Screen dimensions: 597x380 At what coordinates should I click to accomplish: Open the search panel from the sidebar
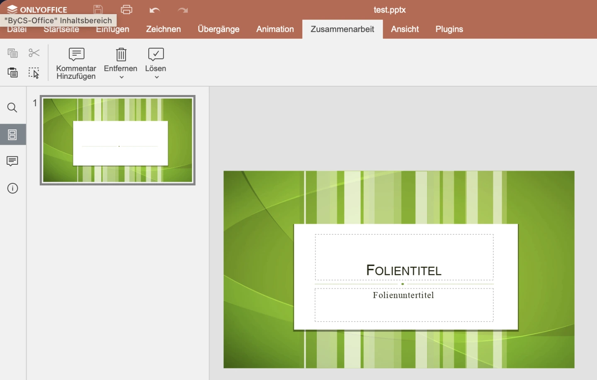[x=12, y=108]
